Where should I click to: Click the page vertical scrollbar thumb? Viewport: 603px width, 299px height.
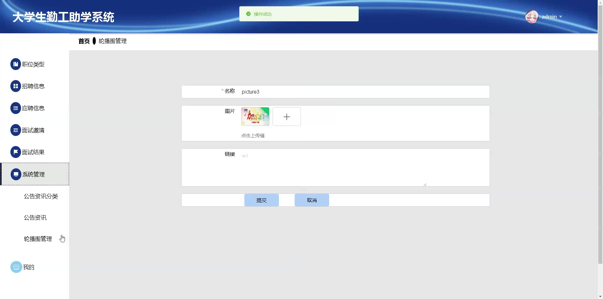click(600, 134)
